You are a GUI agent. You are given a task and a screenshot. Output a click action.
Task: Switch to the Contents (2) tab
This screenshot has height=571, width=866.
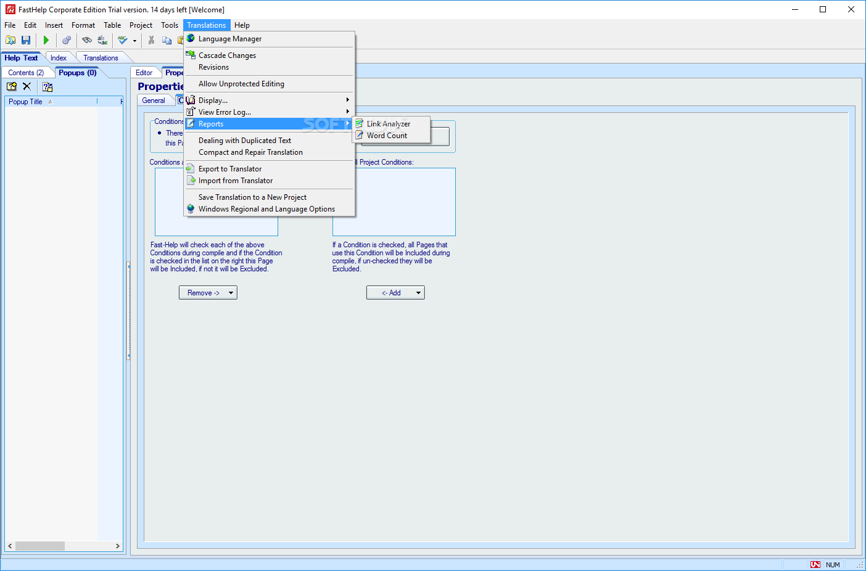[26, 73]
